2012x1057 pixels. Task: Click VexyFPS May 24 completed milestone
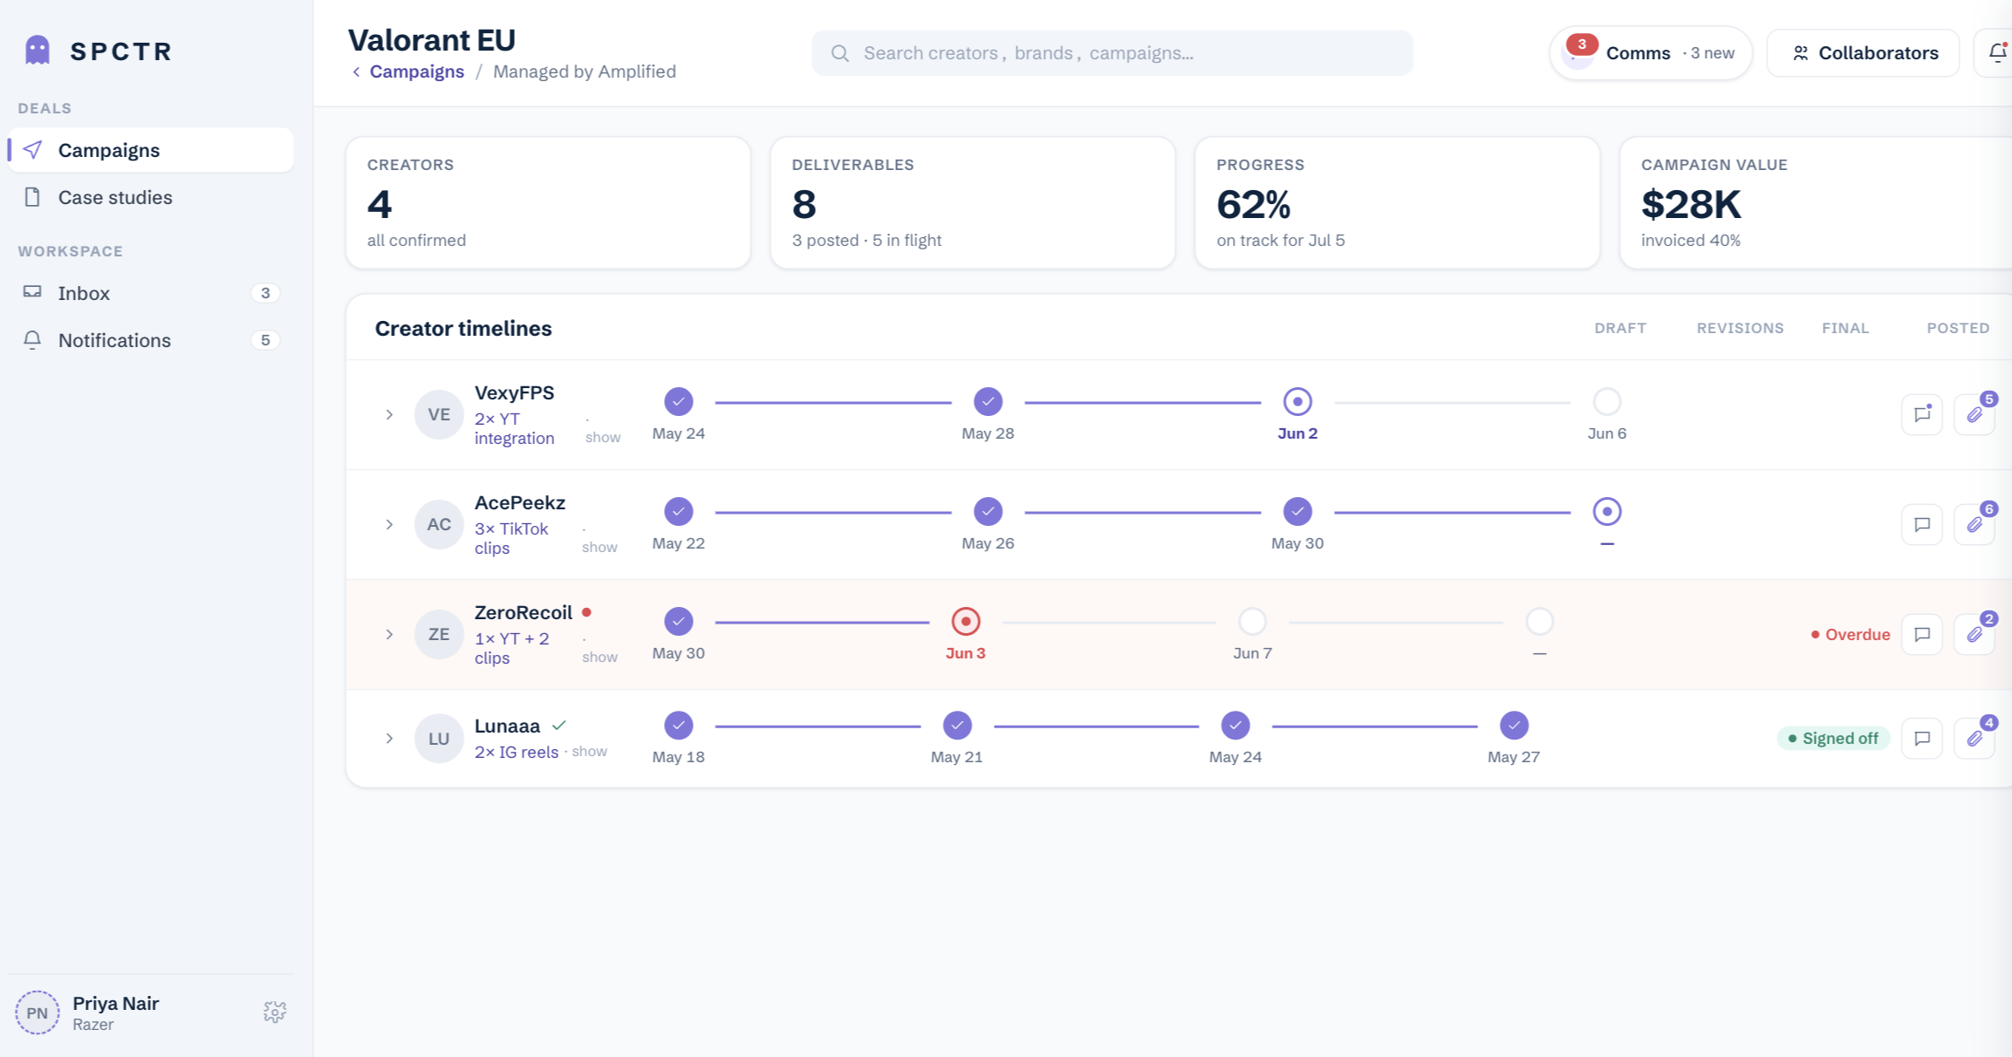click(x=679, y=401)
